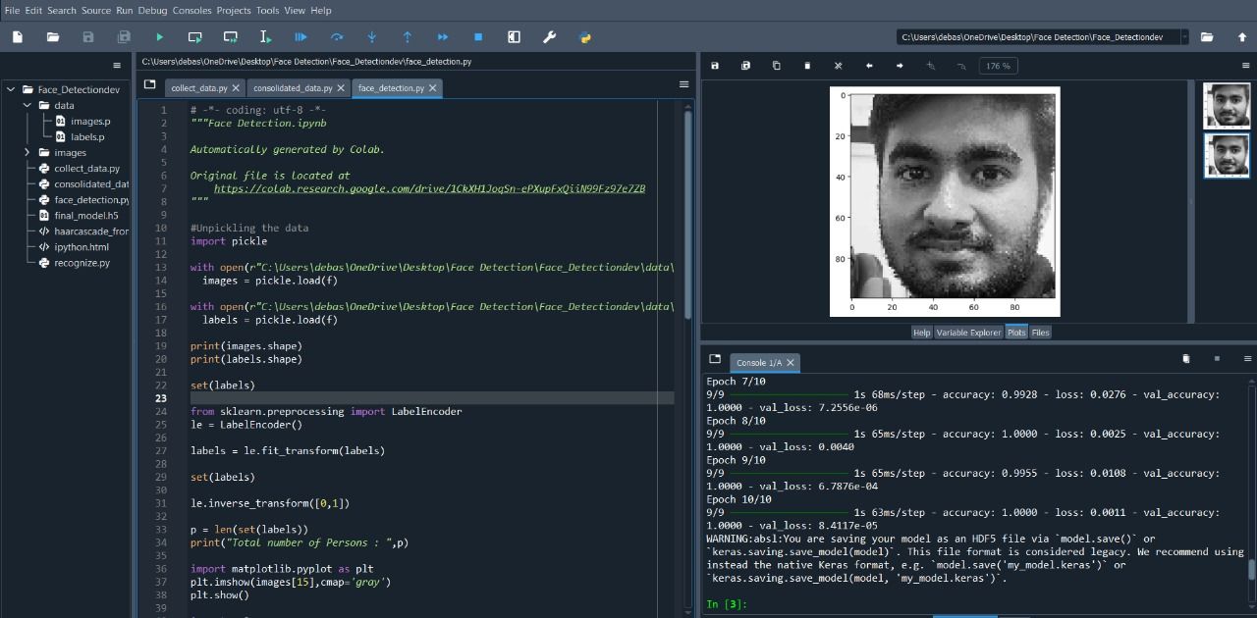This screenshot has width=1257, height=618.
Task: Save all plots in the Plots pane
Action: pos(744,65)
